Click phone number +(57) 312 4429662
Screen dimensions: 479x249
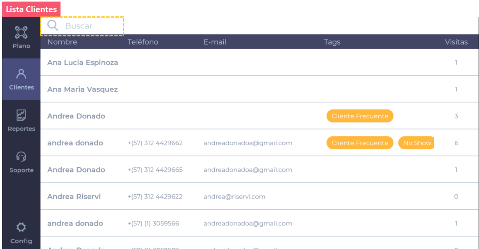tap(155, 143)
